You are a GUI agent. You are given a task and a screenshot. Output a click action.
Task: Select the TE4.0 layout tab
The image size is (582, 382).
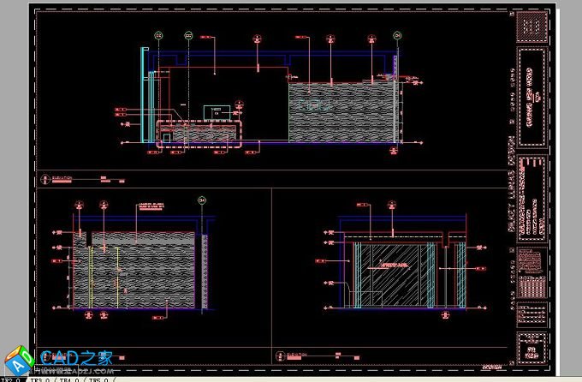pyautogui.click(x=70, y=378)
